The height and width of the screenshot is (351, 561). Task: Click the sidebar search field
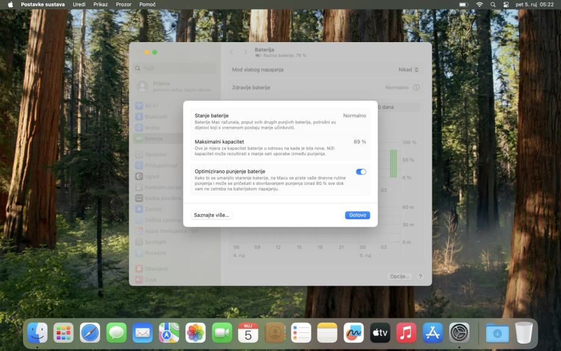tap(175, 68)
